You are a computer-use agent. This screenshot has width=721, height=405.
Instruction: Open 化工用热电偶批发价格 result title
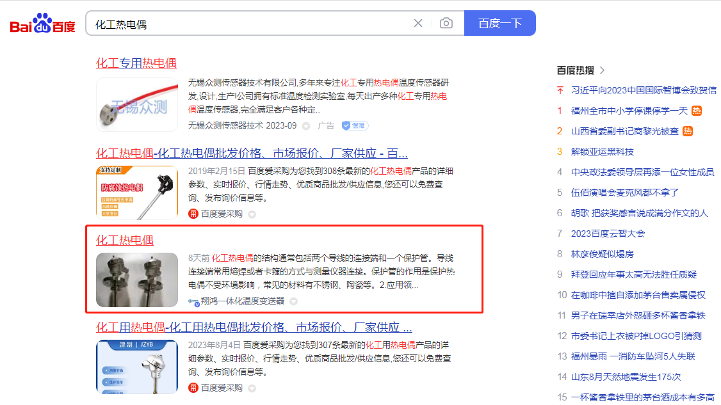coord(254,328)
